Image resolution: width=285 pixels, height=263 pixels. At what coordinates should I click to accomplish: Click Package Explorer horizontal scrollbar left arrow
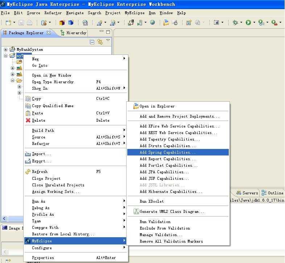pyautogui.click(x=4, y=218)
